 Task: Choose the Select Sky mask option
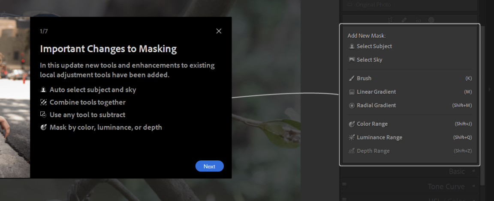(369, 60)
